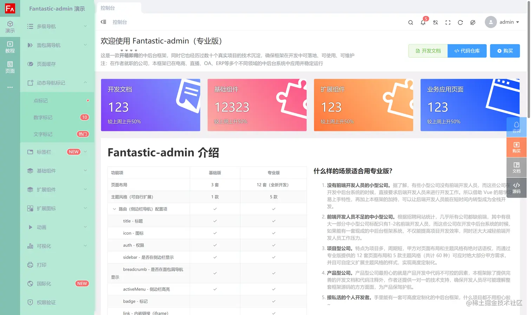Screen dimensions: 531x315
Task: Open notifications bell icon
Action: [423, 22]
